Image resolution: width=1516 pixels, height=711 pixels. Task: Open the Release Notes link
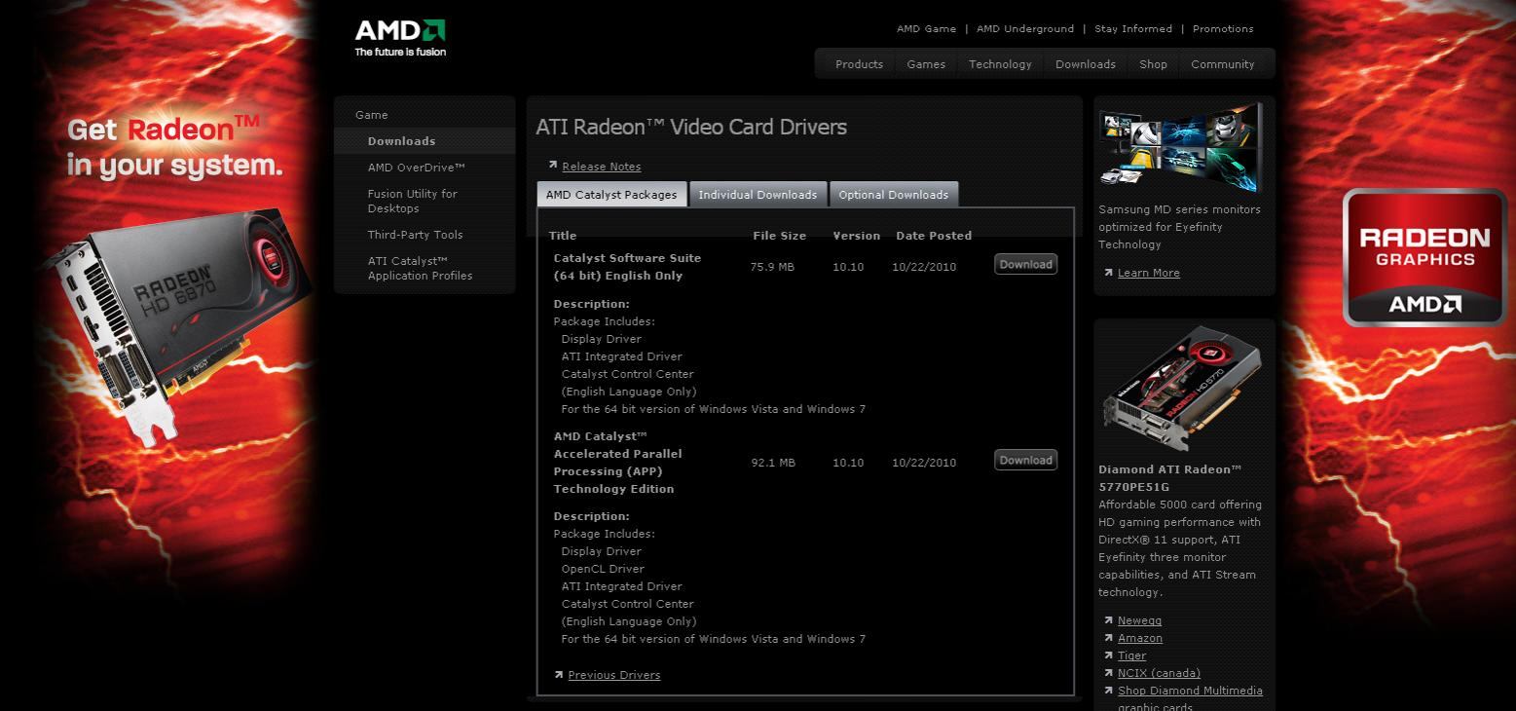601,167
